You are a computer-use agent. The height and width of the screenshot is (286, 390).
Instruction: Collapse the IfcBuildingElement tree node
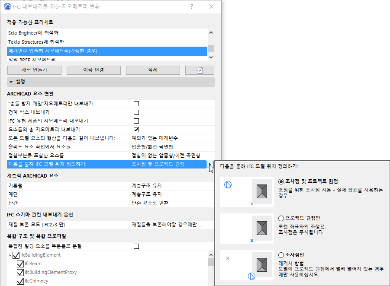pyautogui.click(x=10, y=255)
